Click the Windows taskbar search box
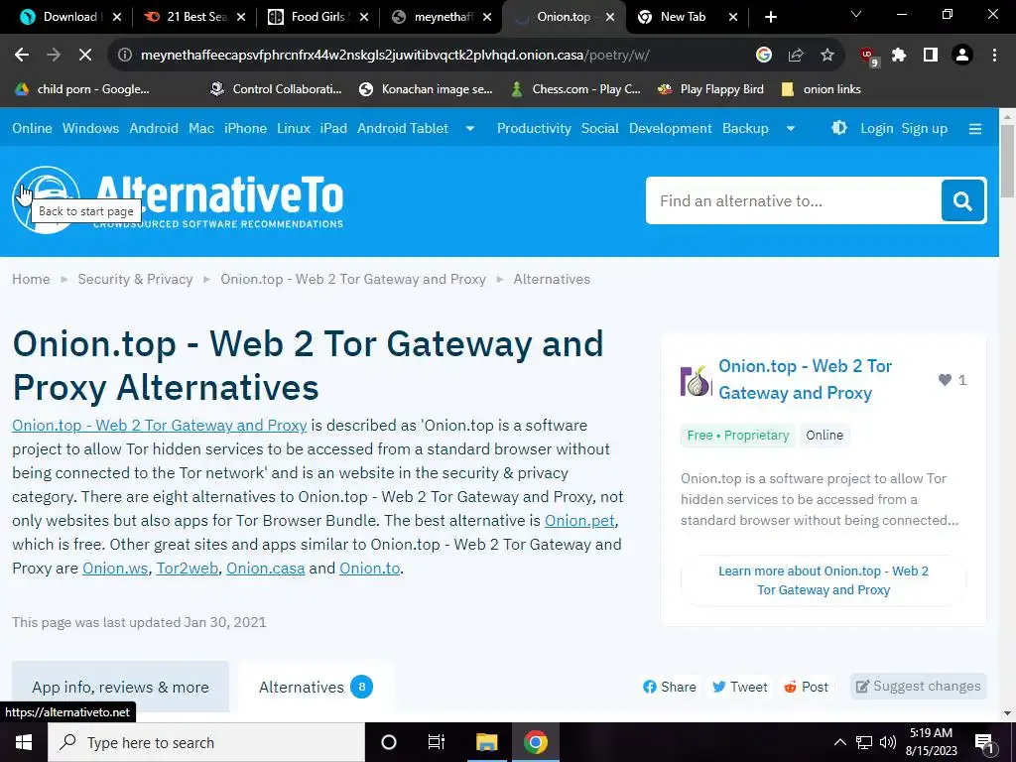Screen dimensions: 1016x762 coord(206,742)
